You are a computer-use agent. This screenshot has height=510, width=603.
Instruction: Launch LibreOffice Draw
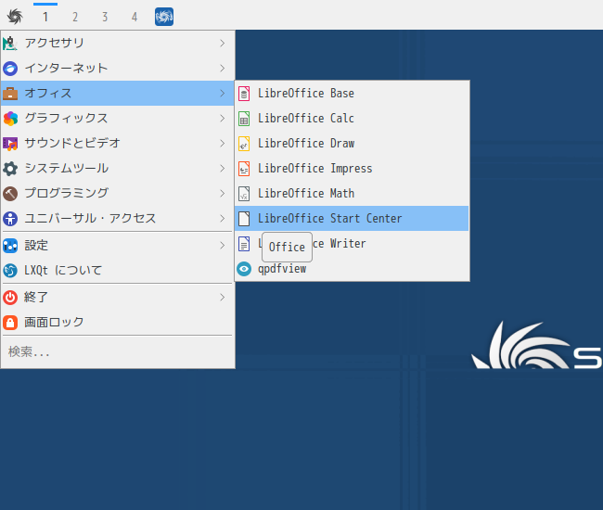[x=352, y=144]
